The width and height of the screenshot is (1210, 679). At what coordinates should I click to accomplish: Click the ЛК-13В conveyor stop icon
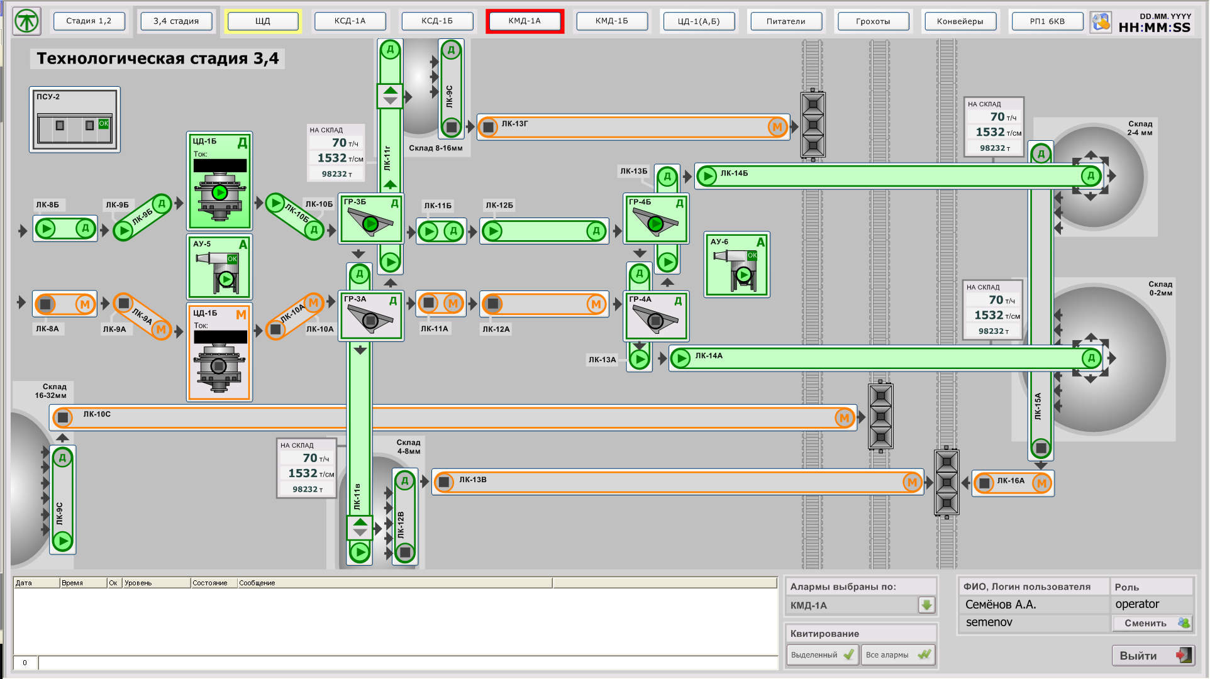[x=444, y=482]
